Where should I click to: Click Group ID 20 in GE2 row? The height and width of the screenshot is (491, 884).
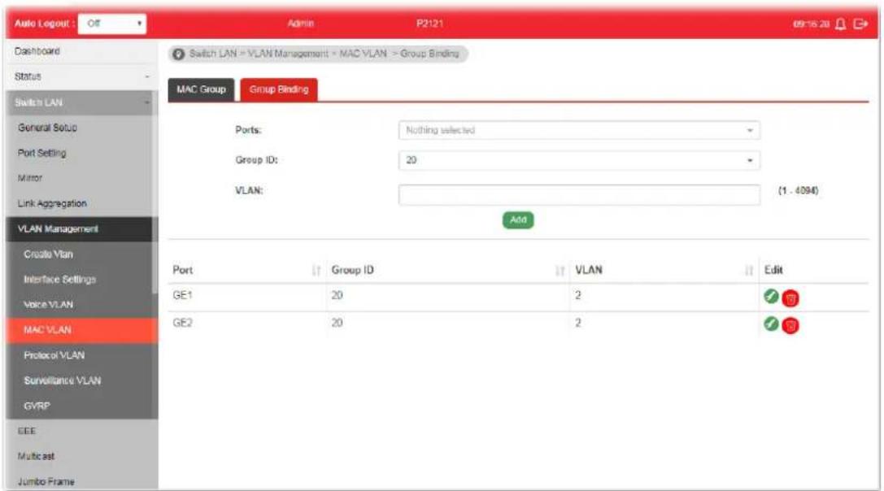pyautogui.click(x=337, y=323)
